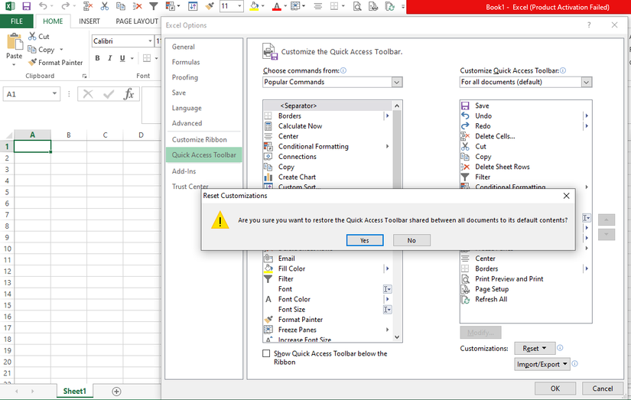Click the Save icon in Quick Access Toolbar
Viewport: 631px width, 400px height.
pyautogui.click(x=27, y=7)
